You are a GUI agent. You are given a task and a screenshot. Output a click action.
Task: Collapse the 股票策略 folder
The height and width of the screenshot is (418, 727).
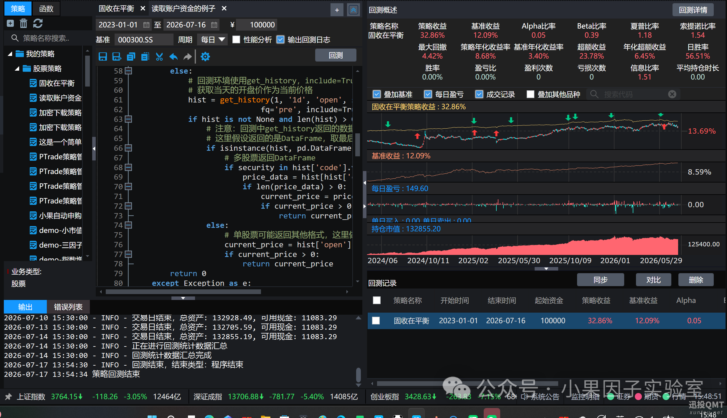coord(17,69)
